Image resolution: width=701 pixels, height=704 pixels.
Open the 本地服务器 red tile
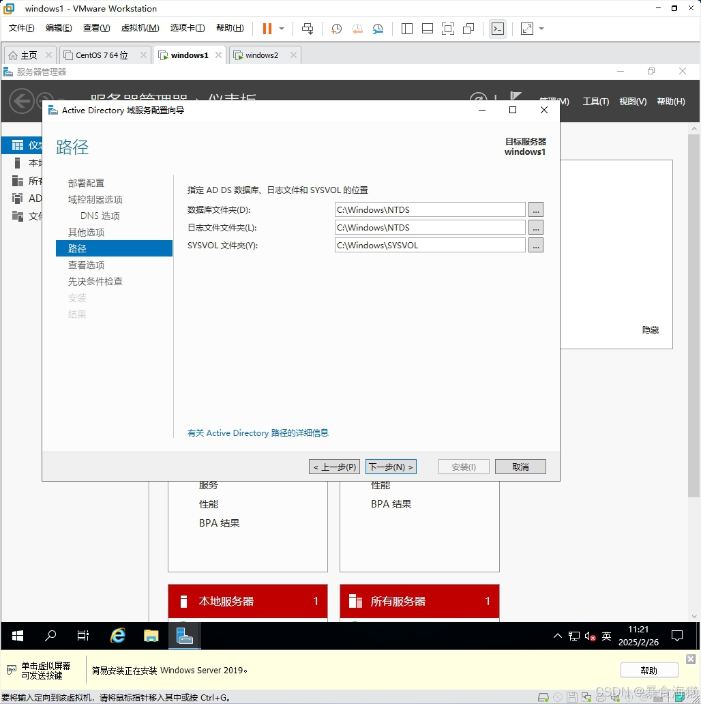[x=248, y=601]
